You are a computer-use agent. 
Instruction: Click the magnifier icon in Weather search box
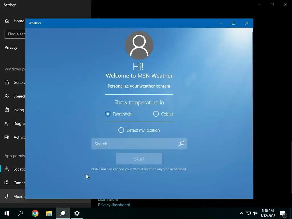181,144
